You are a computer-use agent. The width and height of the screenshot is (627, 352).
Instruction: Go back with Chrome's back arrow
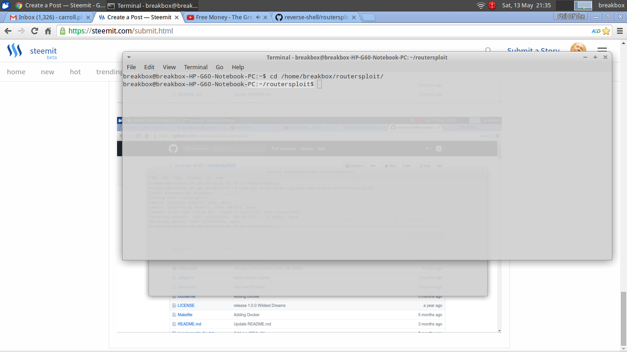click(x=8, y=31)
